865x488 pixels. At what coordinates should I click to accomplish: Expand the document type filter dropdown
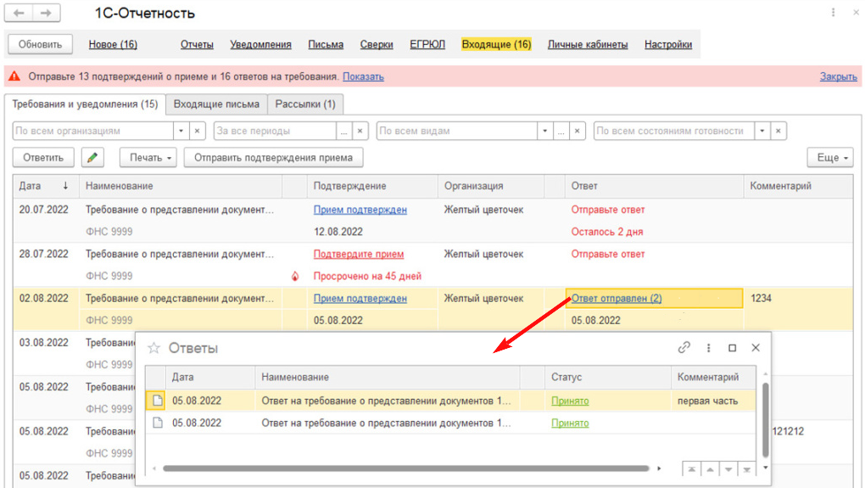(x=545, y=131)
